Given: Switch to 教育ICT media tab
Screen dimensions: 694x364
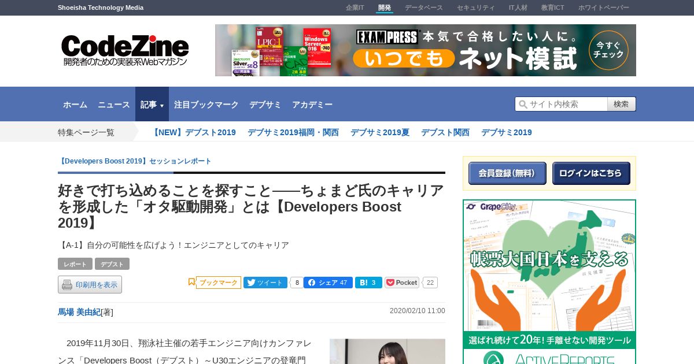Looking at the screenshot, I should click(x=553, y=8).
